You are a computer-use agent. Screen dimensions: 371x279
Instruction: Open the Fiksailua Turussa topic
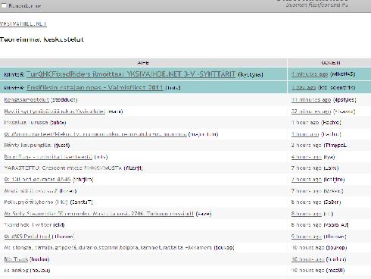(26, 123)
